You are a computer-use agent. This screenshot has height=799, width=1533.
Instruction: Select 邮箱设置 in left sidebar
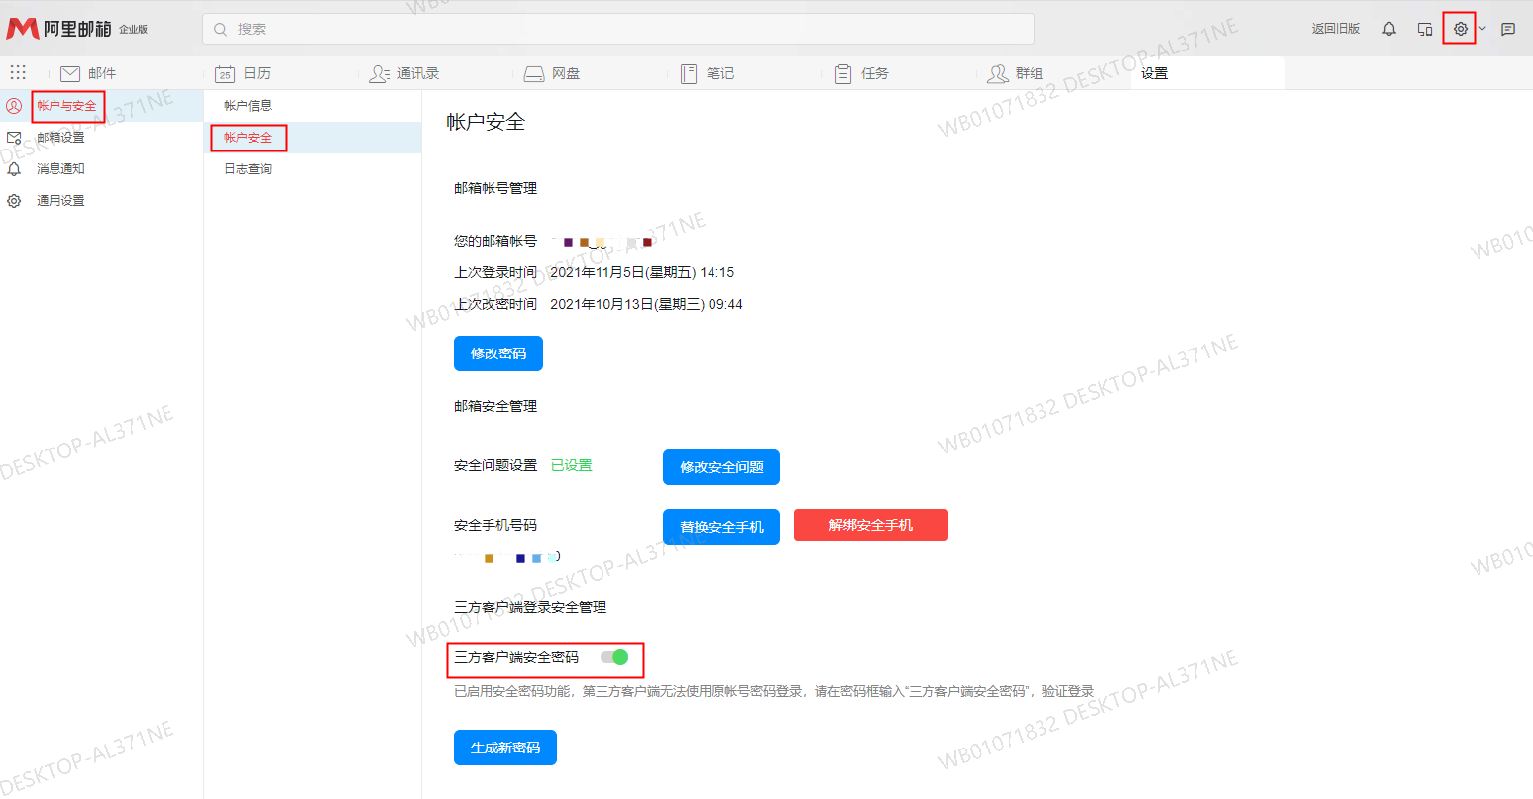pyautogui.click(x=60, y=138)
